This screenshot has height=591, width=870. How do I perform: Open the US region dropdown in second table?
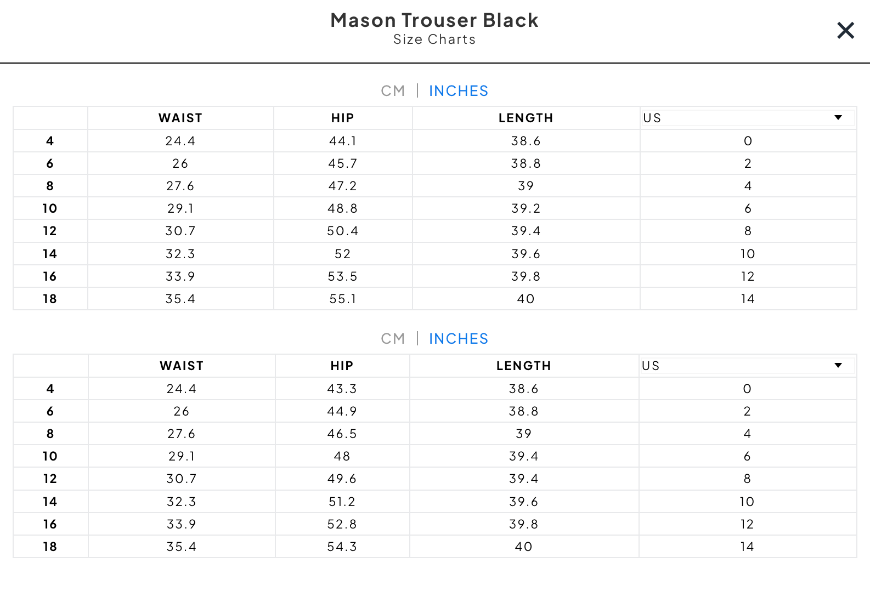[747, 366]
